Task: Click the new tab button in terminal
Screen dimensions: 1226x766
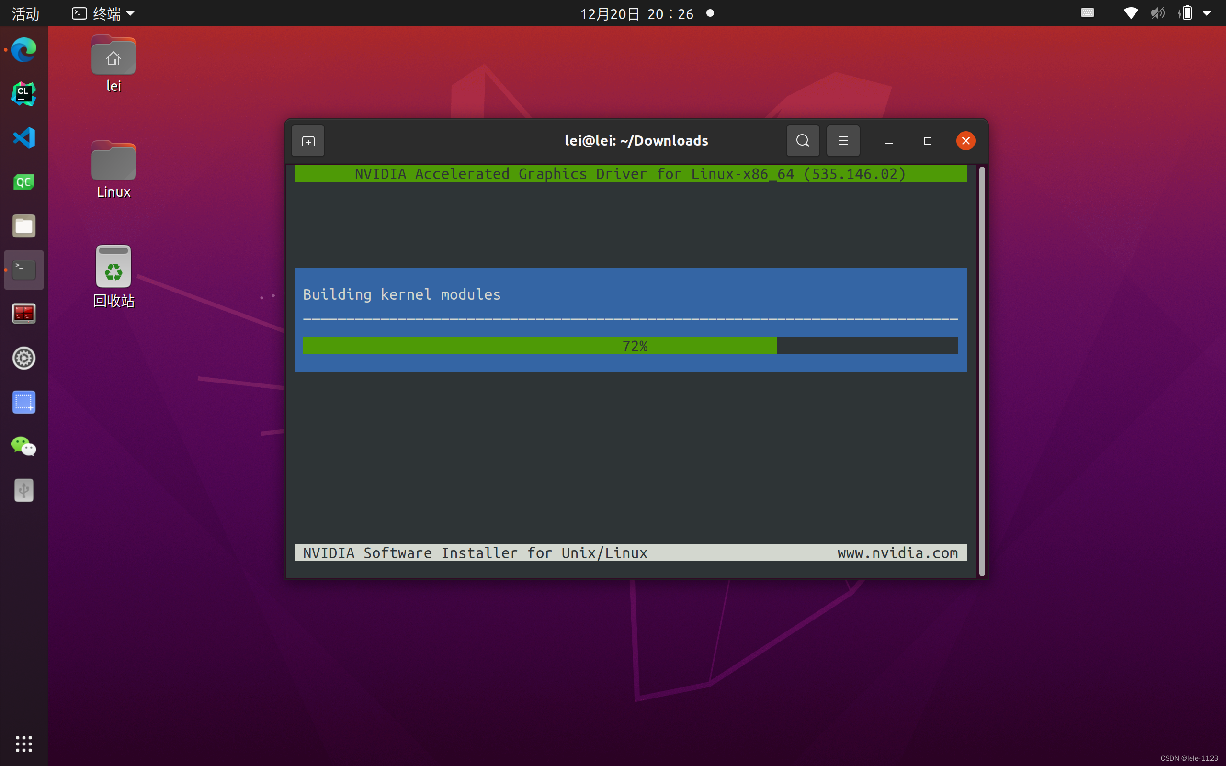Action: (307, 141)
